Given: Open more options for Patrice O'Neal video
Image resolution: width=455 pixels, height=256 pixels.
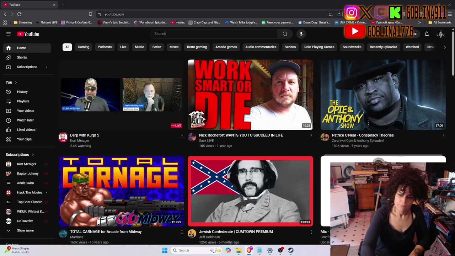Looking at the screenshot, I should [444, 135].
